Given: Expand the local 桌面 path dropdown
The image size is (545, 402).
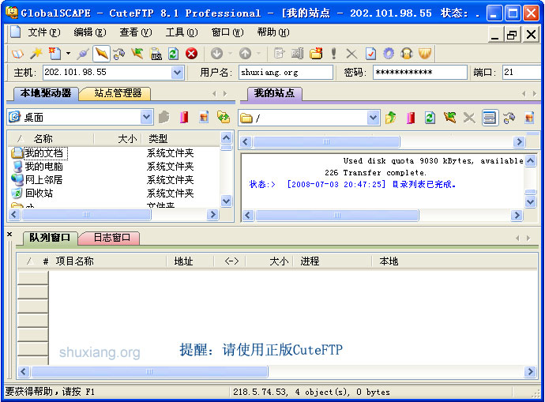Looking at the screenshot, I should (147, 118).
